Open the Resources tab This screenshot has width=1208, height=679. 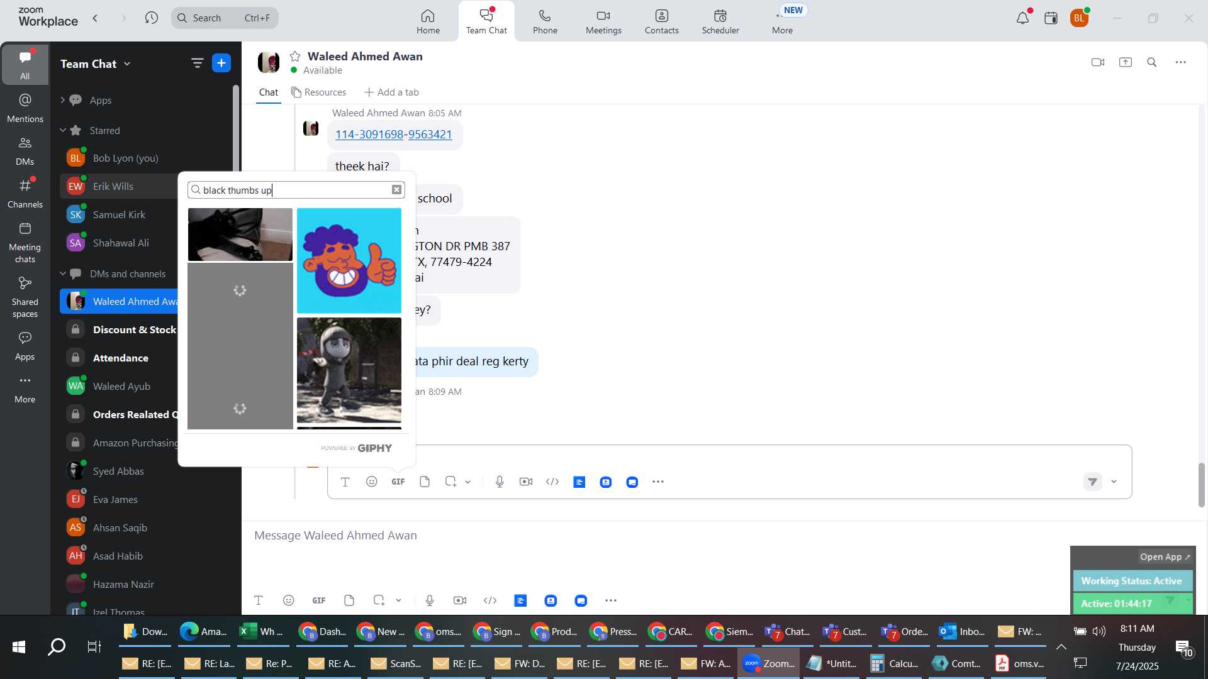[x=318, y=92]
